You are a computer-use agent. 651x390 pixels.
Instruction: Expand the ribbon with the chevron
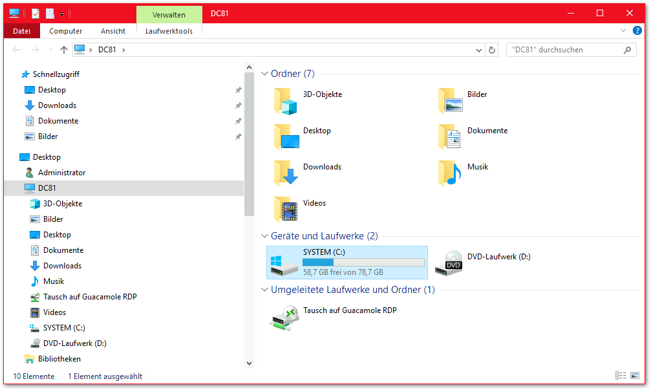623,31
